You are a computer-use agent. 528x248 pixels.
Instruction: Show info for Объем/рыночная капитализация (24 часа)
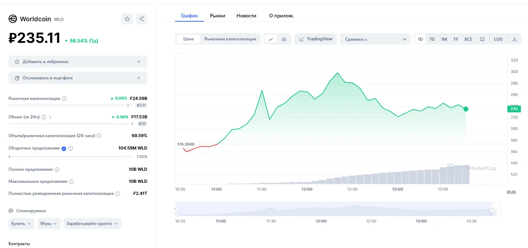coord(99,136)
